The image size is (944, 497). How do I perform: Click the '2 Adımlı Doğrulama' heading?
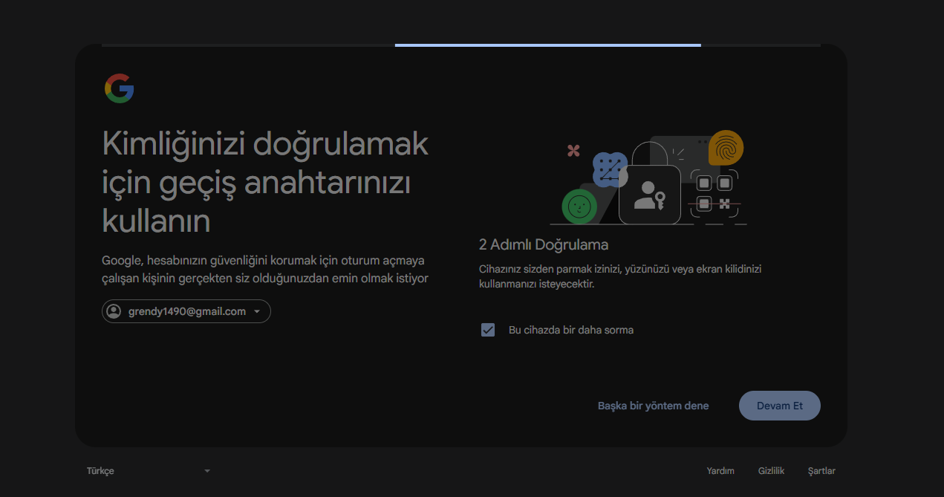(544, 244)
